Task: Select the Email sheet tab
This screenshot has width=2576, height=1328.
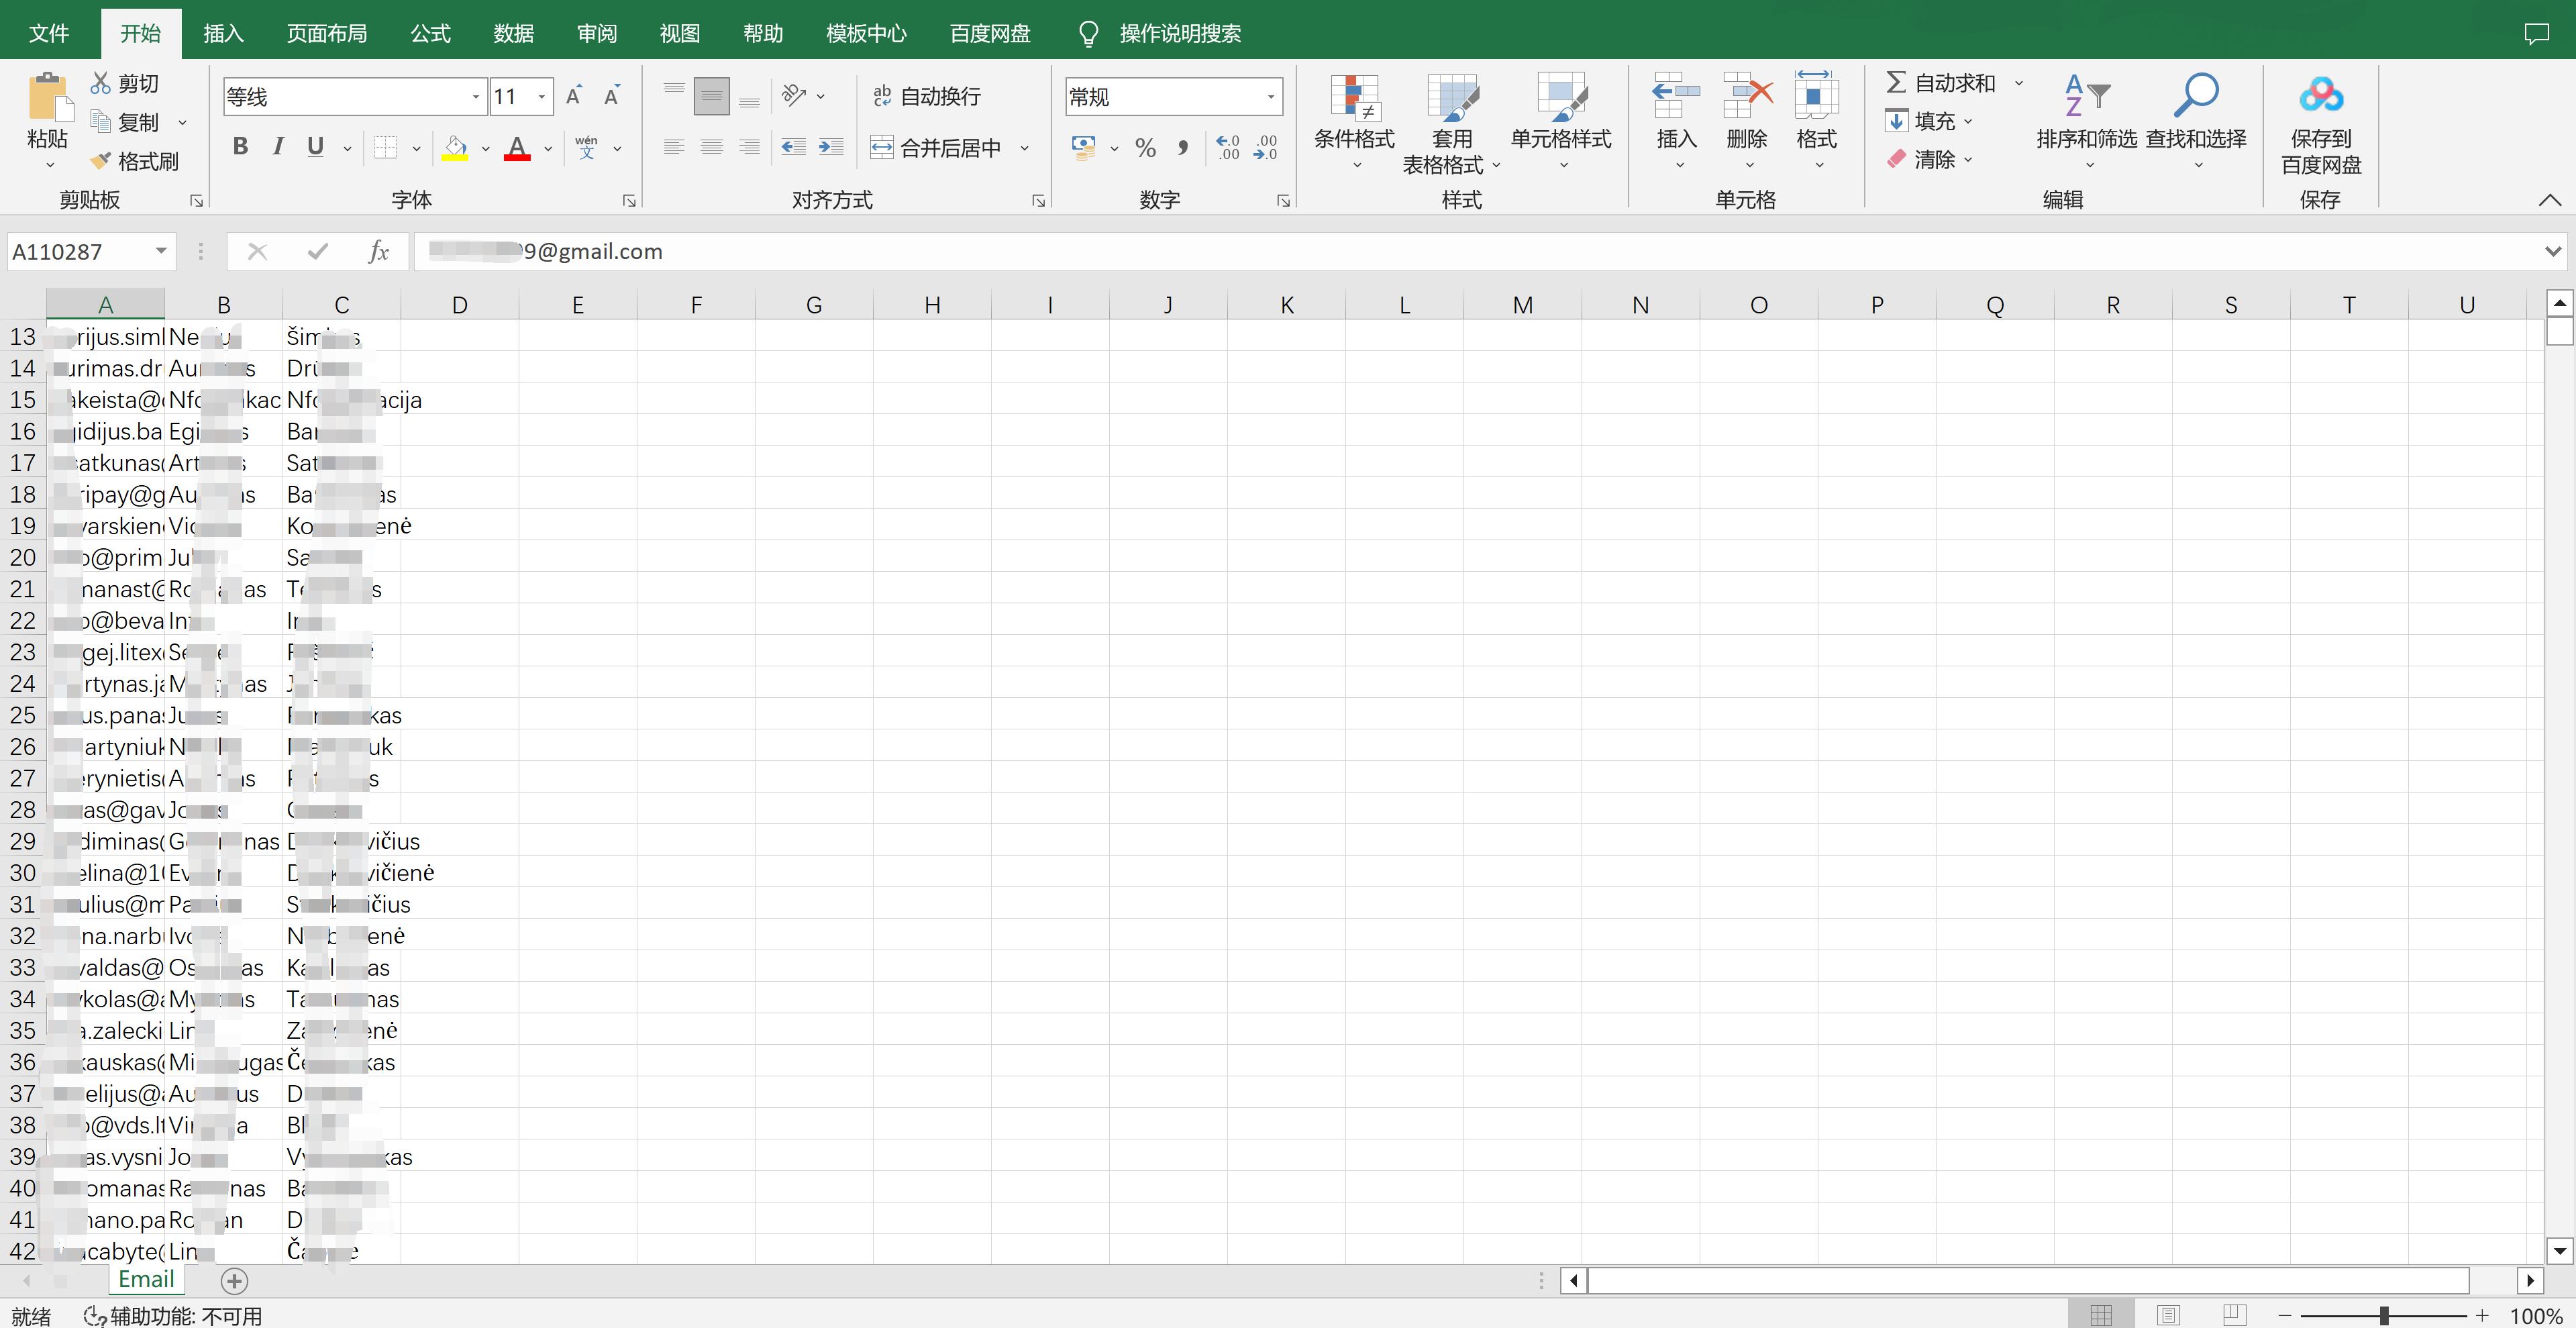Action: tap(146, 1279)
